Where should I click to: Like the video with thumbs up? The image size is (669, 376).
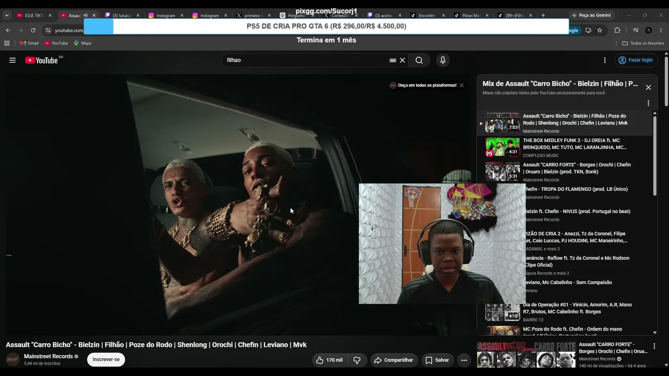pos(329,360)
